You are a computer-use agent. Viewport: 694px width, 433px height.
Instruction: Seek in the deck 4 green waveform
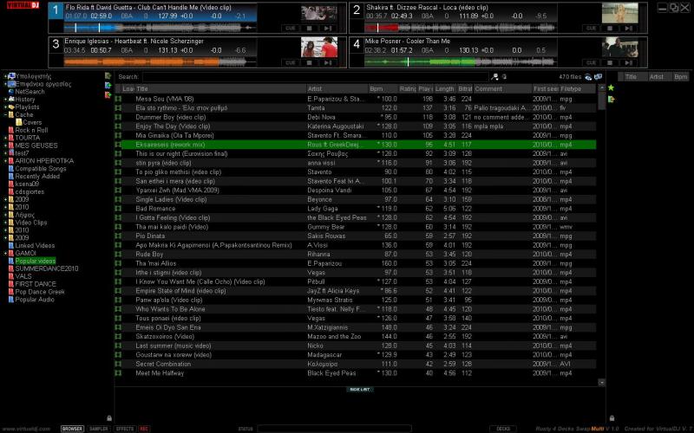461,62
